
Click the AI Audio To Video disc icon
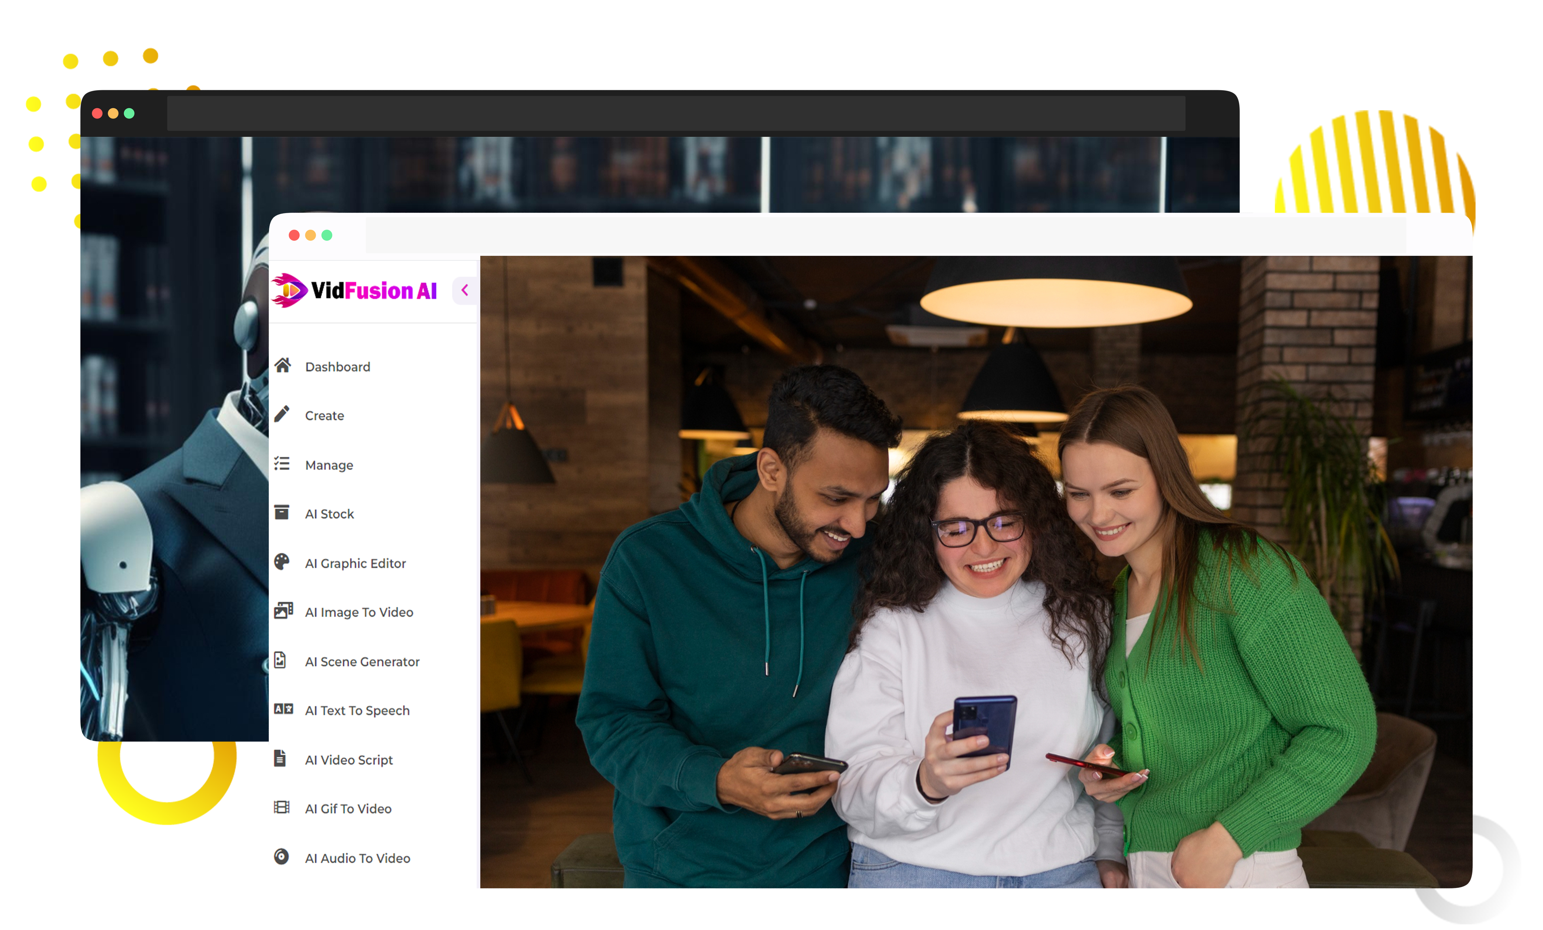click(x=282, y=856)
